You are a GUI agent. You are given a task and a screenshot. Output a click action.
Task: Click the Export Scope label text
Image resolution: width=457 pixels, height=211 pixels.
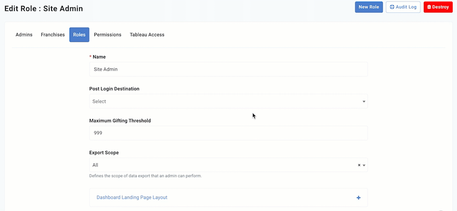[104, 153]
